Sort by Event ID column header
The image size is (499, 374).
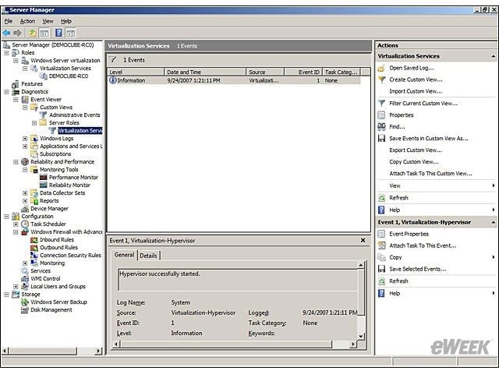(303, 72)
